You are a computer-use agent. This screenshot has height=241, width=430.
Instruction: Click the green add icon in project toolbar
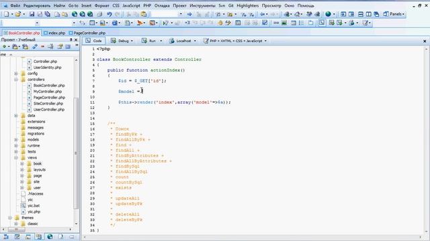point(5,47)
